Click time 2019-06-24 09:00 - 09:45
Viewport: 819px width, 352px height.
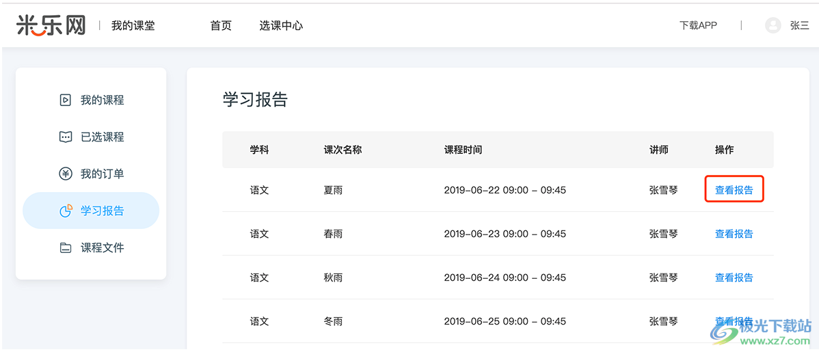(x=505, y=277)
